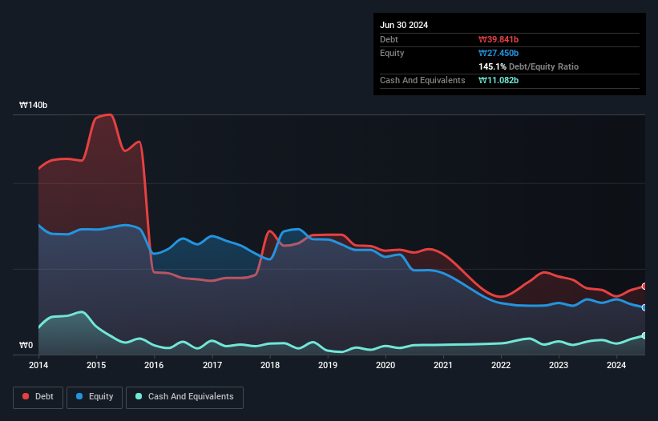Click the ₩27.450b equity value
The image size is (658, 421).
[499, 53]
